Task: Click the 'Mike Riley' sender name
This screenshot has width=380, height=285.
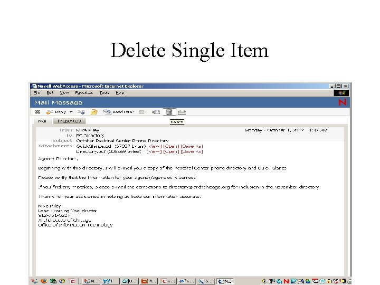Action: (x=88, y=130)
